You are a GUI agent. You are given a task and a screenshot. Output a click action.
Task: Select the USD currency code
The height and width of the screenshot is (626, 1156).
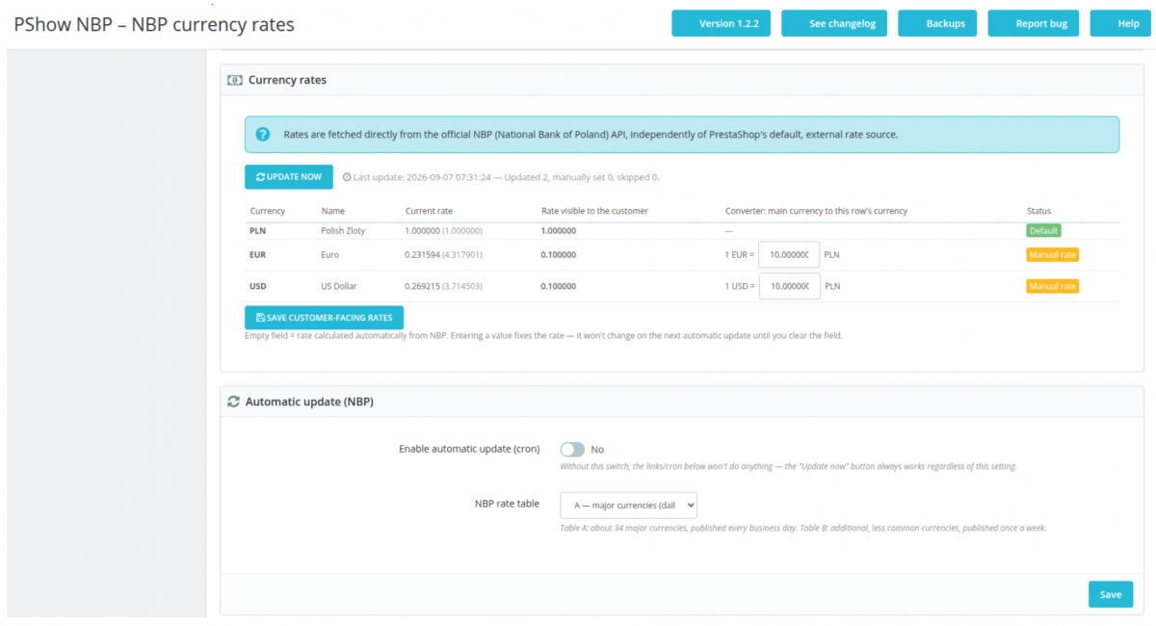[258, 286]
